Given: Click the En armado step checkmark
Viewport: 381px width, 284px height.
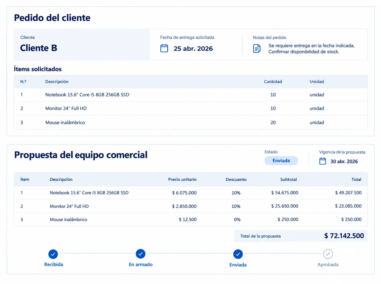Looking at the screenshot, I should pyautogui.click(x=141, y=254).
